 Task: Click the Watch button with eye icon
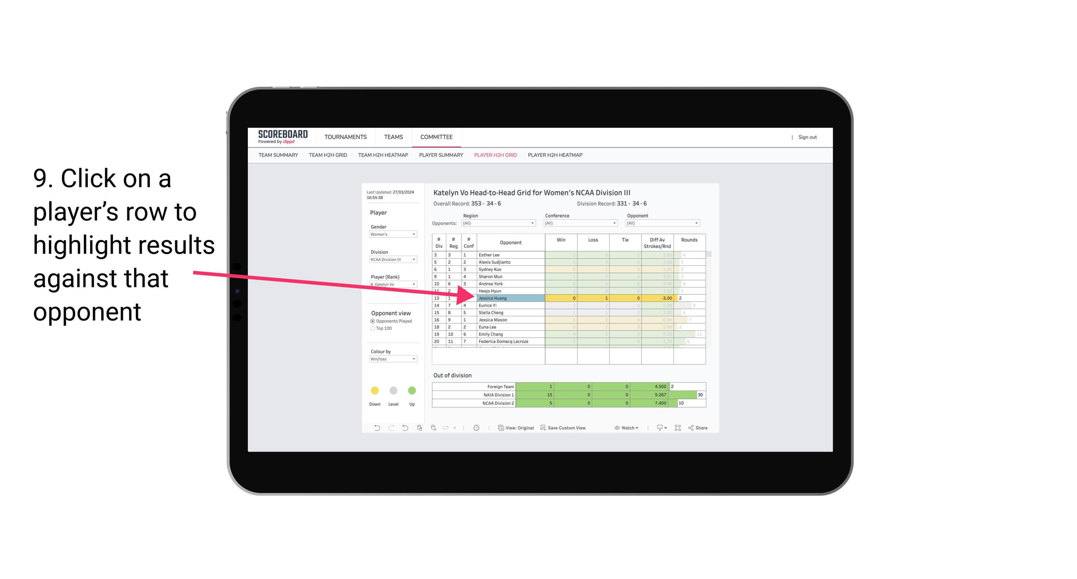click(625, 429)
